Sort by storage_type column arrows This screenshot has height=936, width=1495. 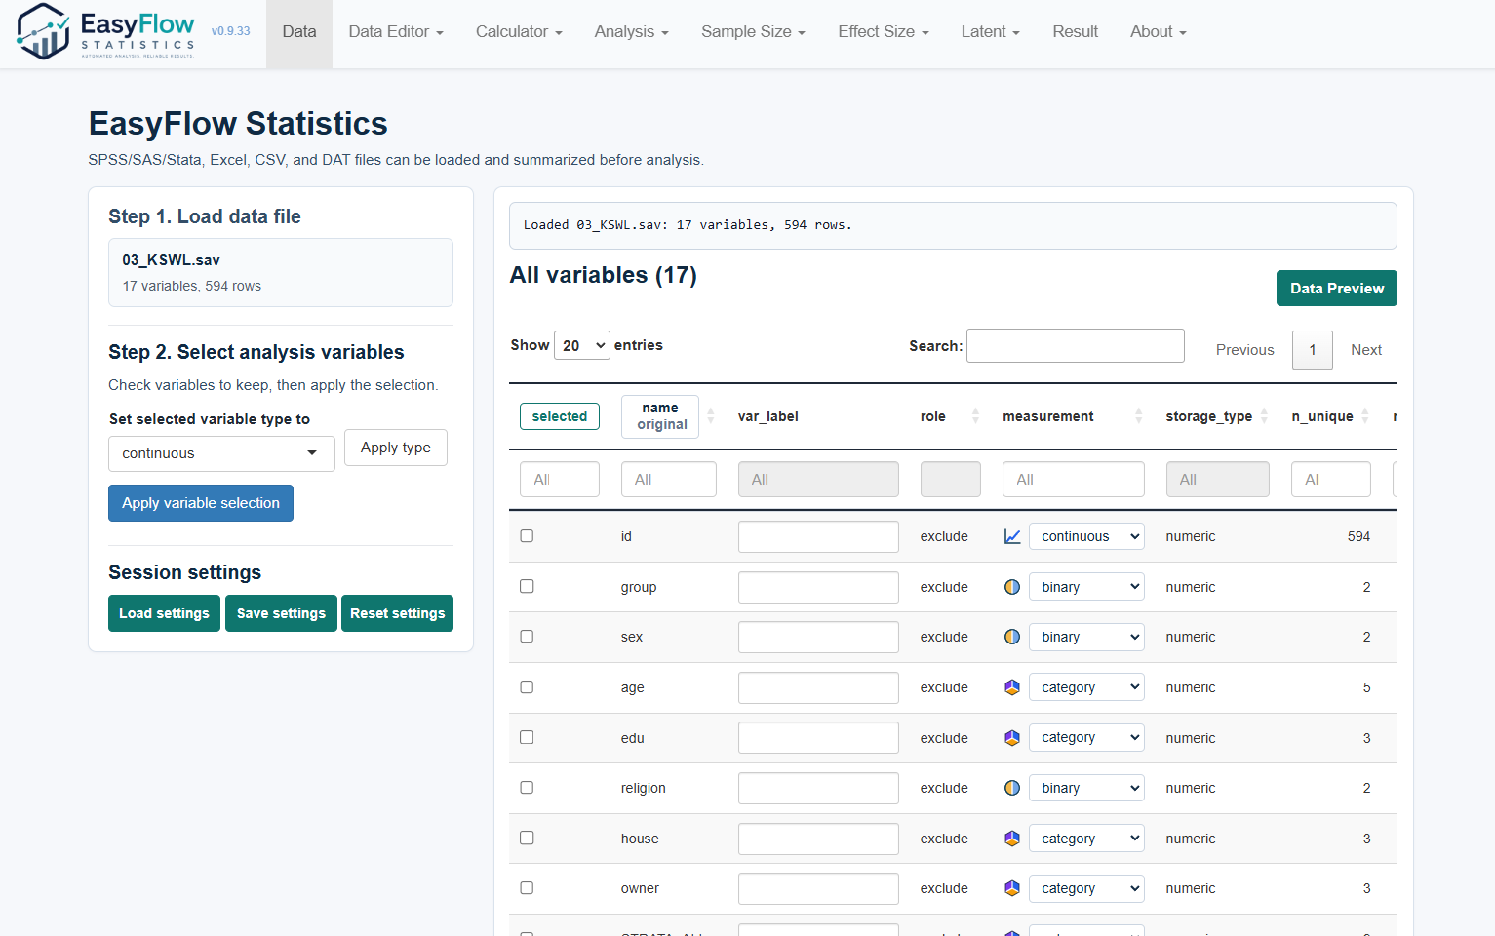[x=1264, y=416]
